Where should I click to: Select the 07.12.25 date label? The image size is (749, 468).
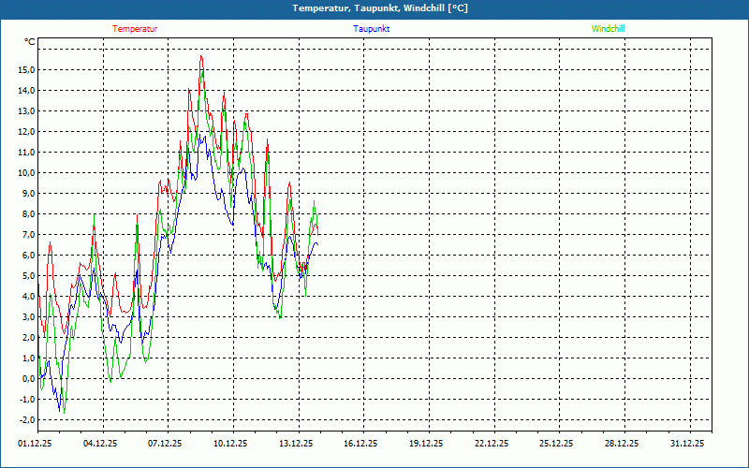(x=165, y=445)
